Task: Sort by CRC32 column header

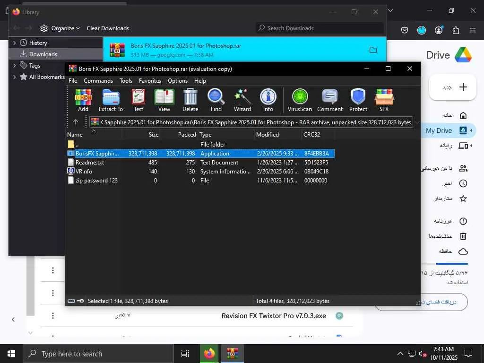Action: tap(317, 135)
